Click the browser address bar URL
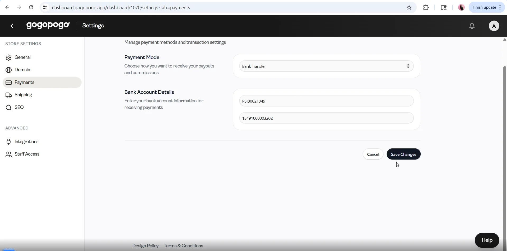This screenshot has width=507, height=251. [x=121, y=8]
